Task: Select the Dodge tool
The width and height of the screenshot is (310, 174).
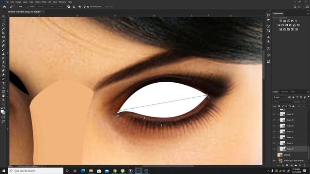Action: [x=3, y=75]
